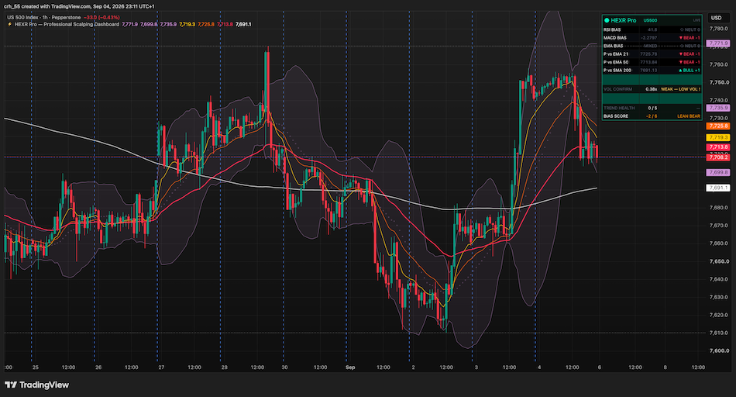736x397 pixels.
Task: Click the '-33.0 (-0.43%)' price change text
Action: click(x=101, y=17)
